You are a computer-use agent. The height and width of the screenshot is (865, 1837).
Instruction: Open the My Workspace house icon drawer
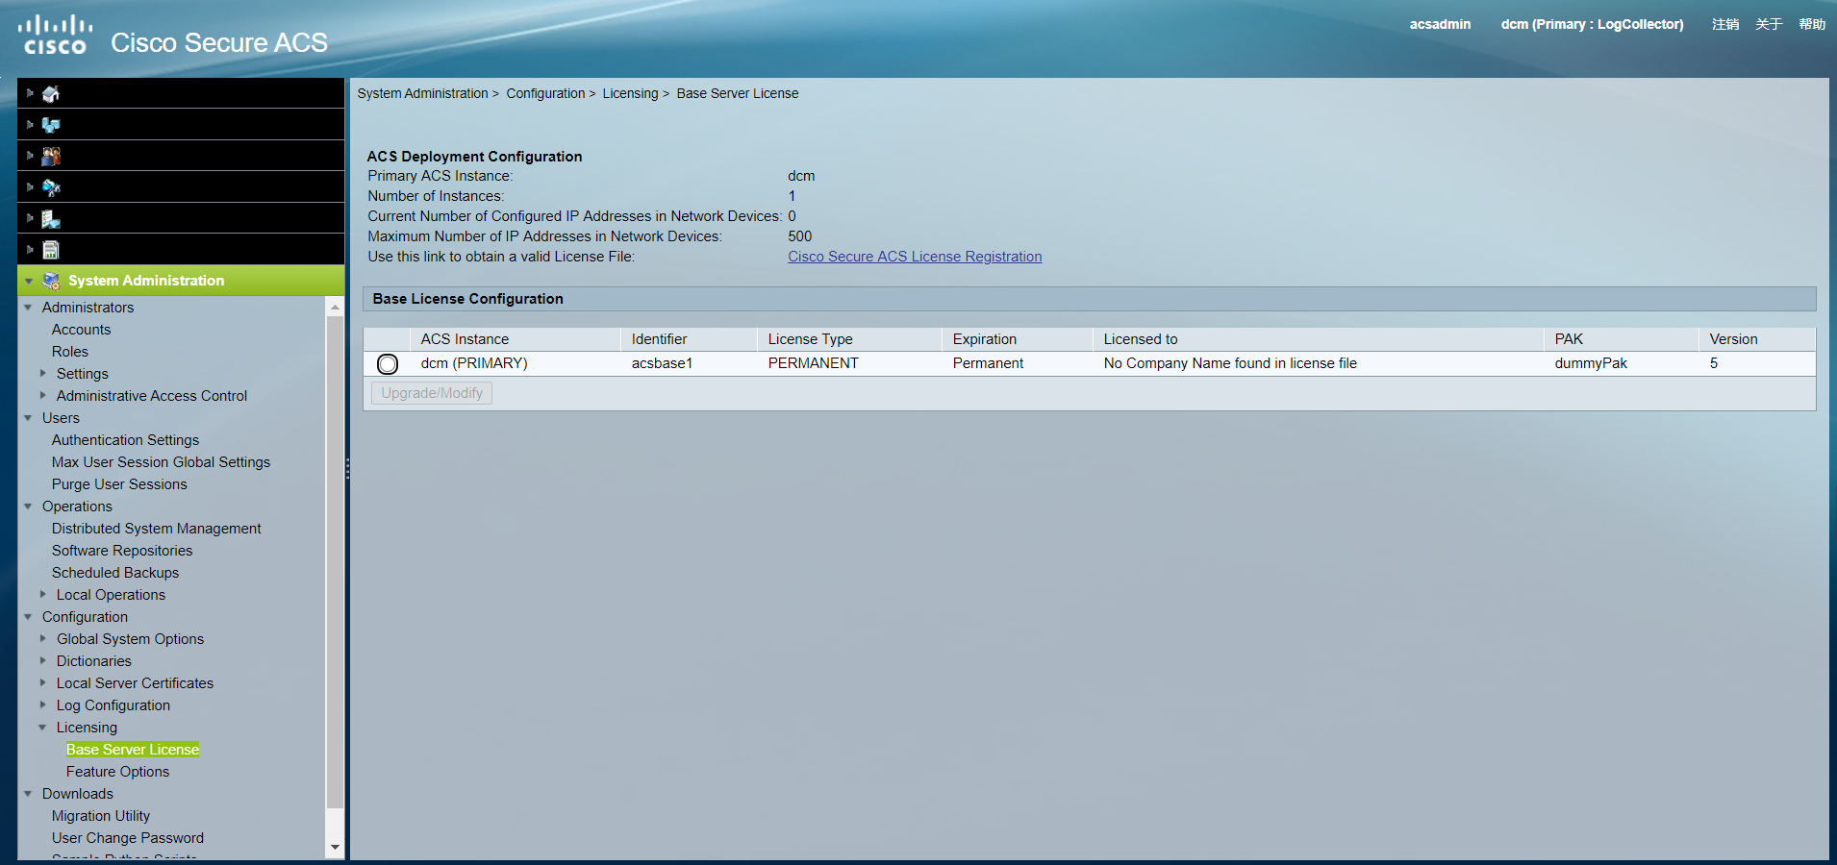[x=51, y=93]
